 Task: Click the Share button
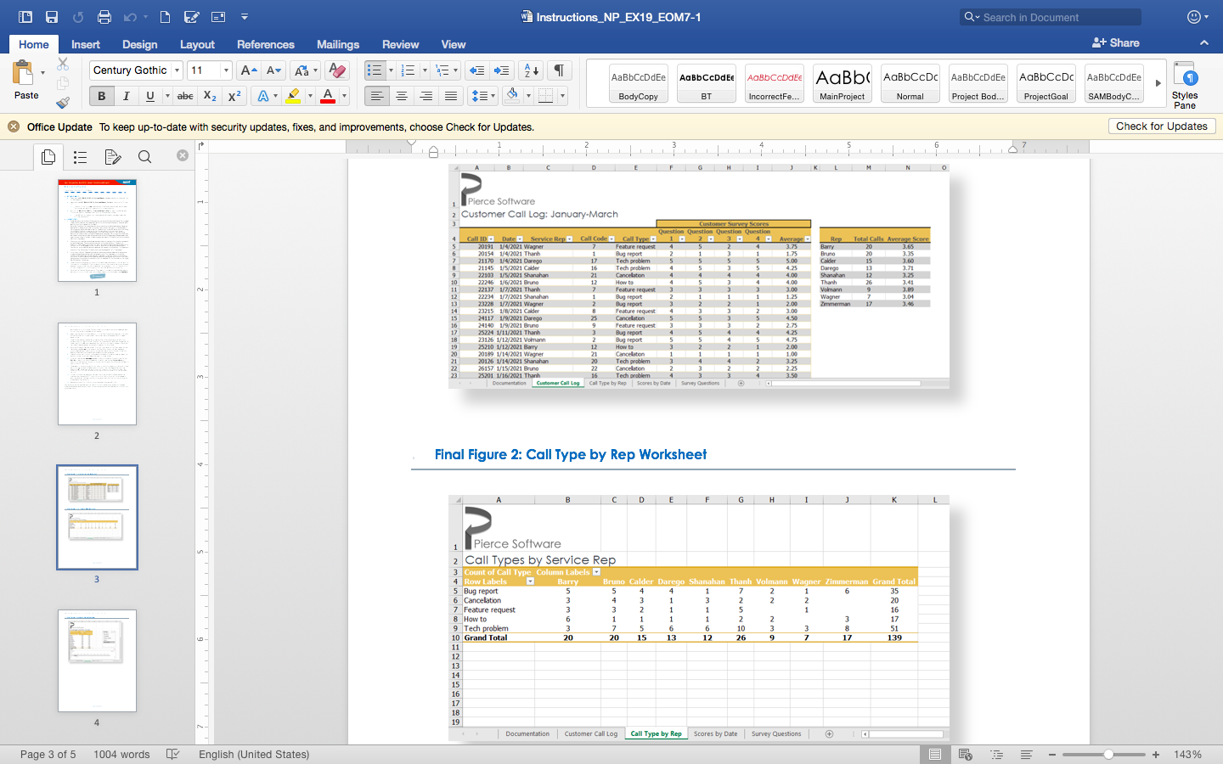(1116, 42)
